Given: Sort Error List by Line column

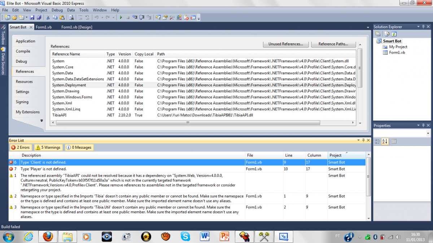Looking at the screenshot, I should point(294,156).
